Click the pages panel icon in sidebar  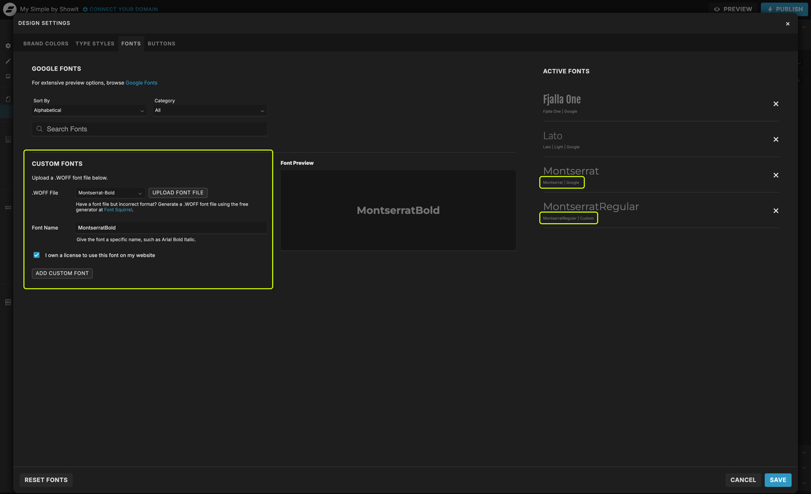(x=8, y=99)
